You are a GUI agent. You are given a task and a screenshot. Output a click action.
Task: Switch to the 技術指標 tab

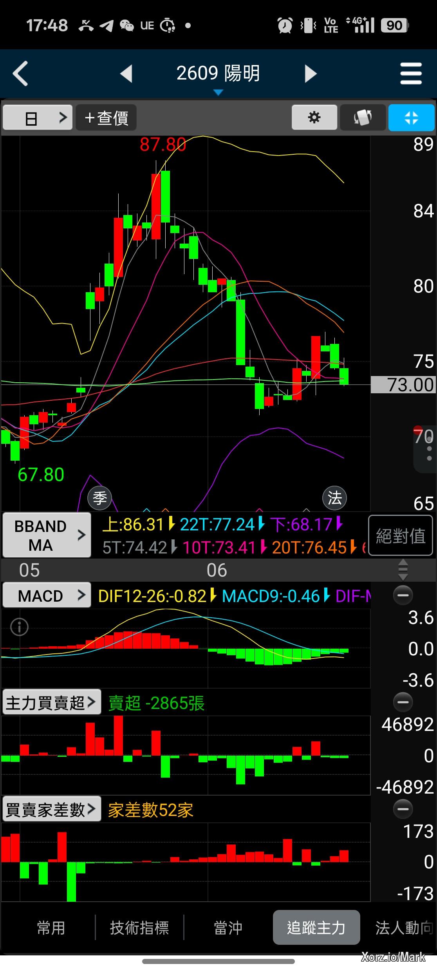[139, 928]
